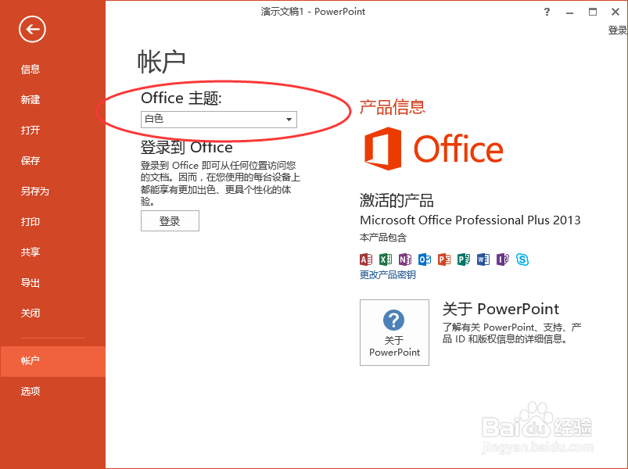Choose 另存为 in the sidebar
Viewport: 628px width, 469px height.
(52, 192)
